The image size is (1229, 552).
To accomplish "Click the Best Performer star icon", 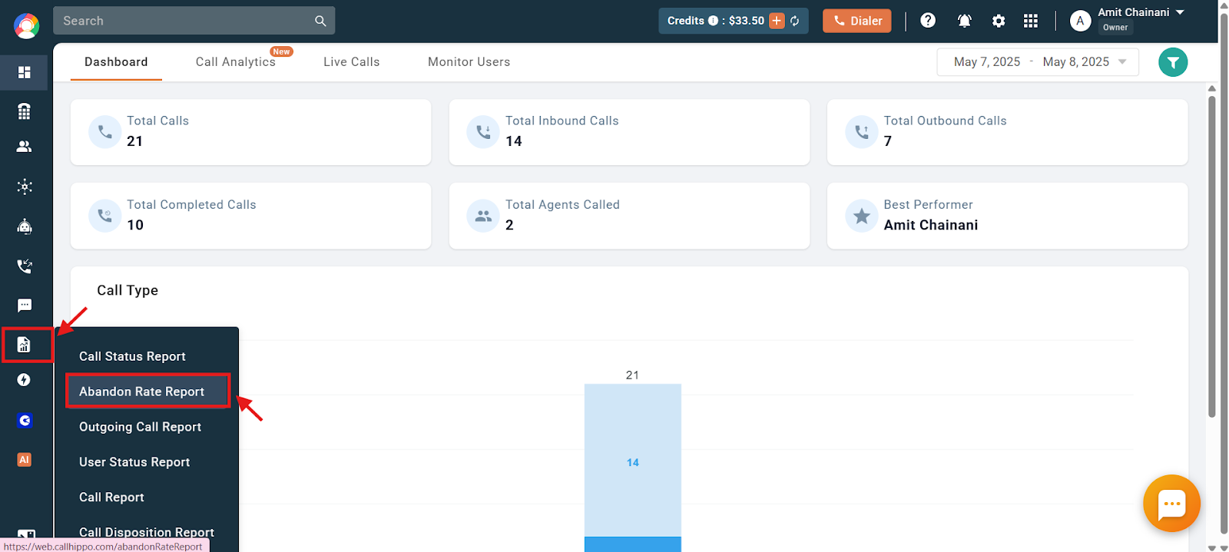I will click(862, 216).
